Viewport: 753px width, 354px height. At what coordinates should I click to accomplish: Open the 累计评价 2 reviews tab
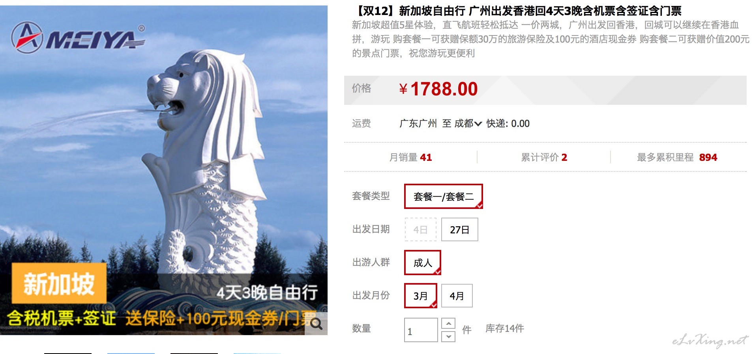[x=544, y=157]
